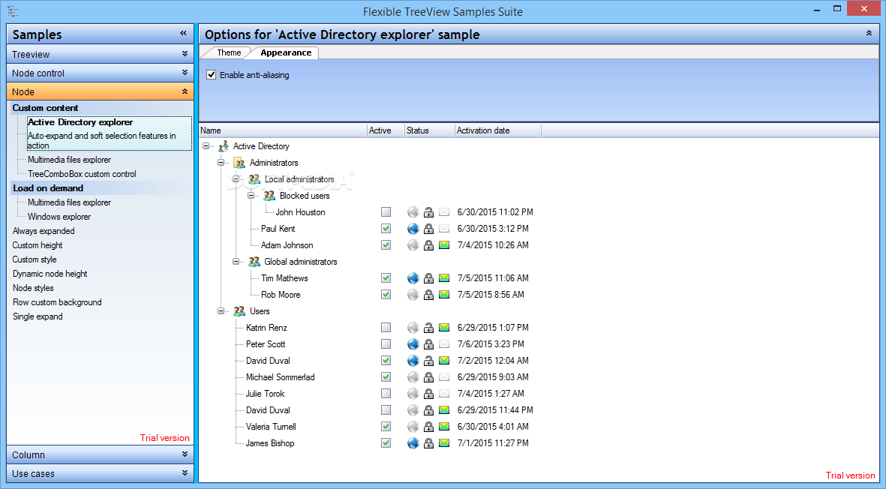Click Peter Scott's blue globe icon

tap(413, 344)
